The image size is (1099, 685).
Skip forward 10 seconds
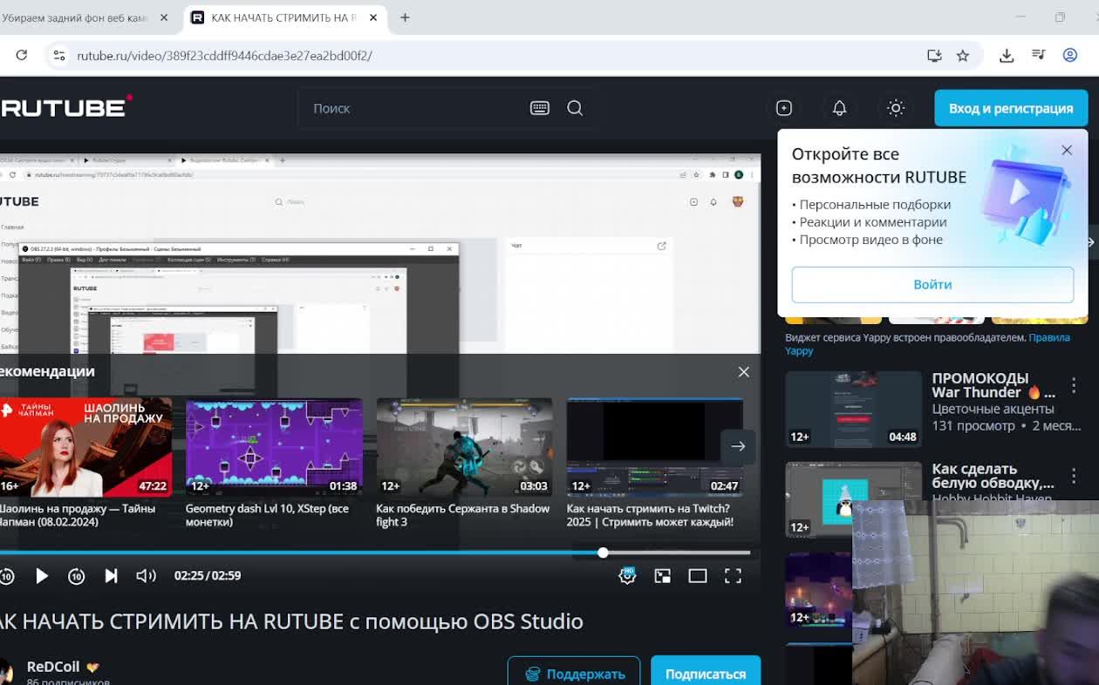[77, 576]
